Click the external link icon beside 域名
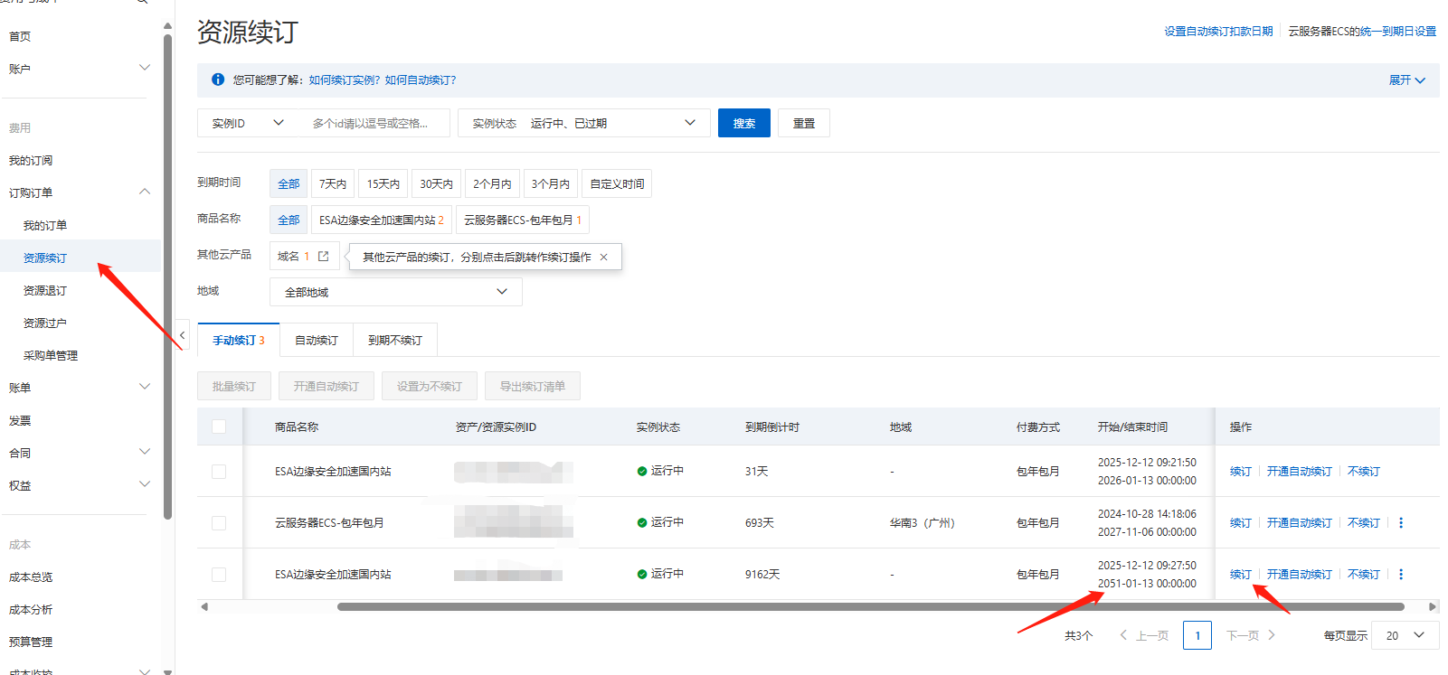The height and width of the screenshot is (675, 1448). coord(323,257)
